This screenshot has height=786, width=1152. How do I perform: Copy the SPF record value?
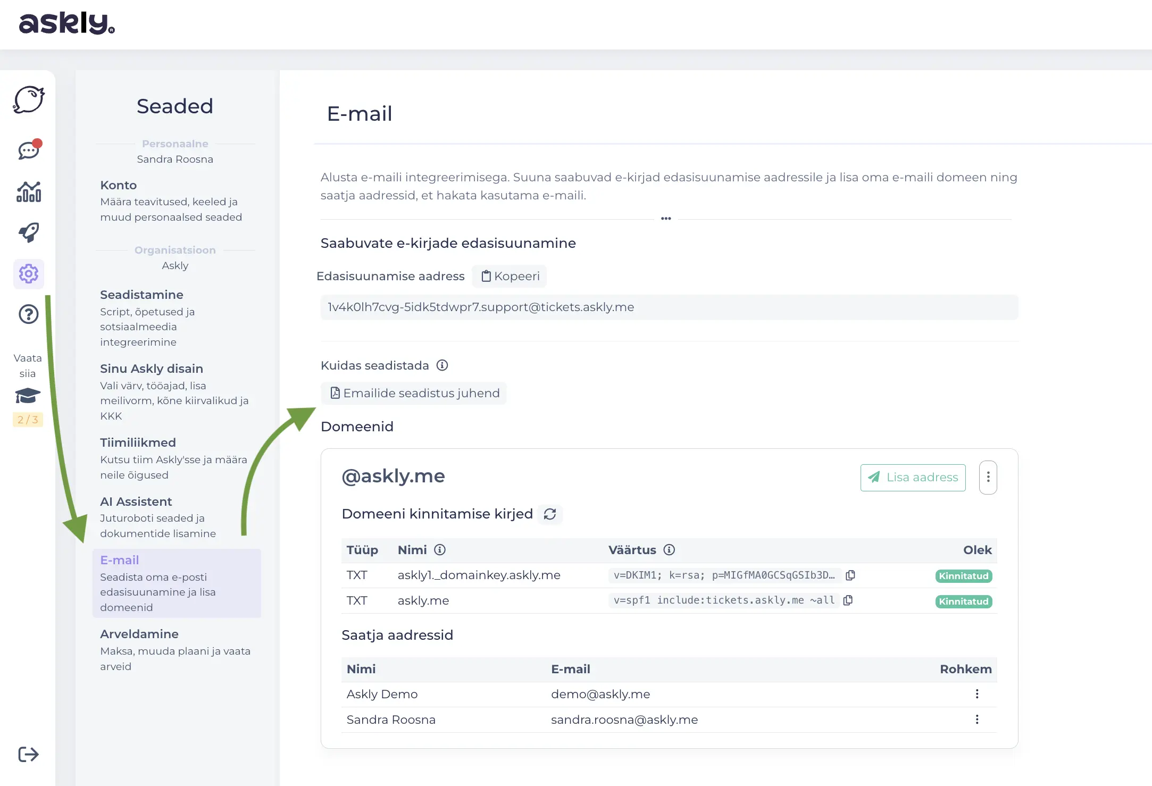click(848, 600)
